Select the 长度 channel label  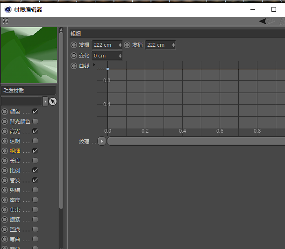click(x=15, y=161)
